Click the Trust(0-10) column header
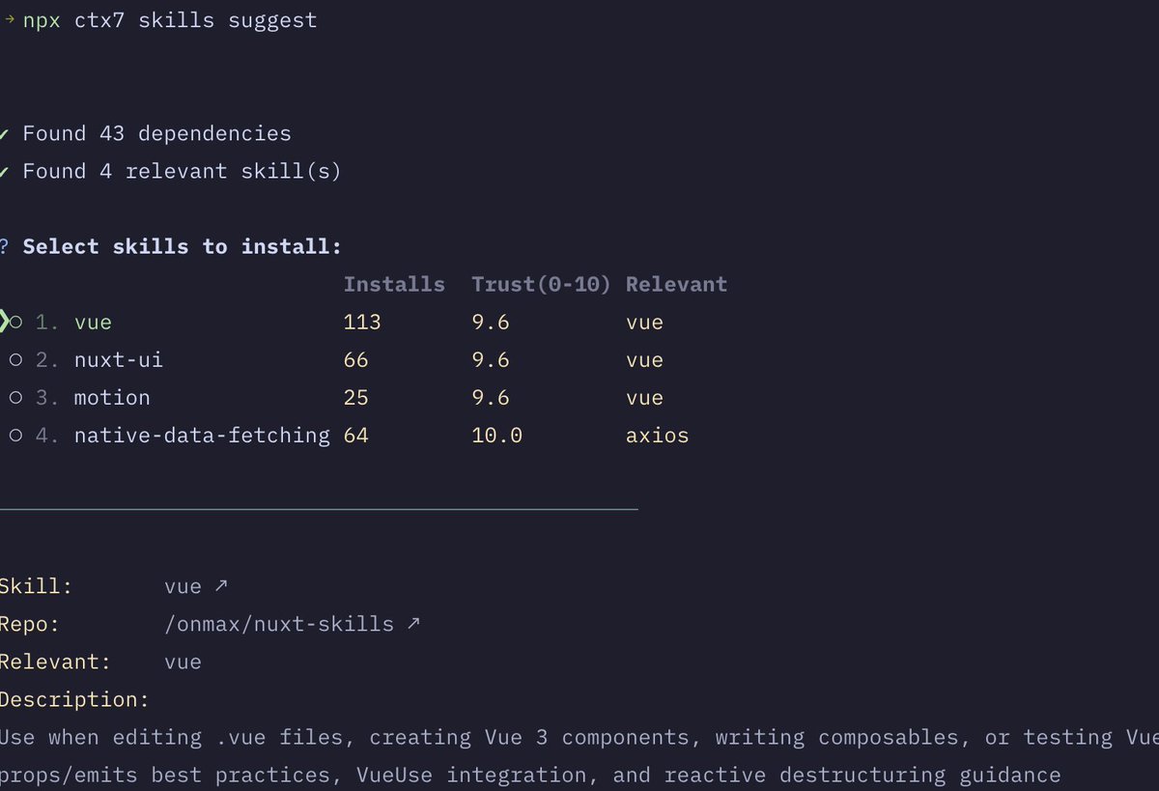The image size is (1159, 791). (541, 284)
